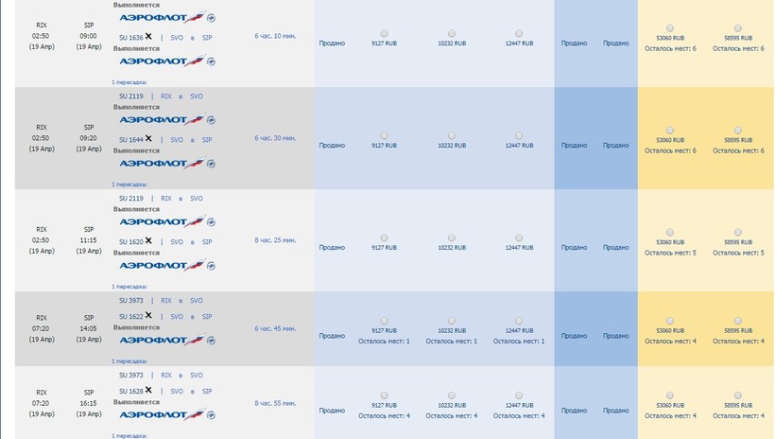This screenshot has height=439, width=775.
Task: Open the "6 час. 30 мин." duration link
Action: [x=275, y=138]
